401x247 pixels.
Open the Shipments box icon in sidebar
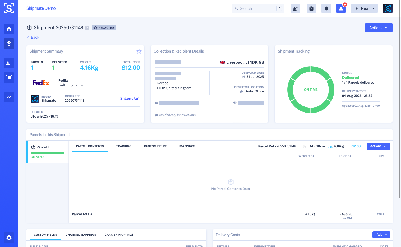click(9, 44)
